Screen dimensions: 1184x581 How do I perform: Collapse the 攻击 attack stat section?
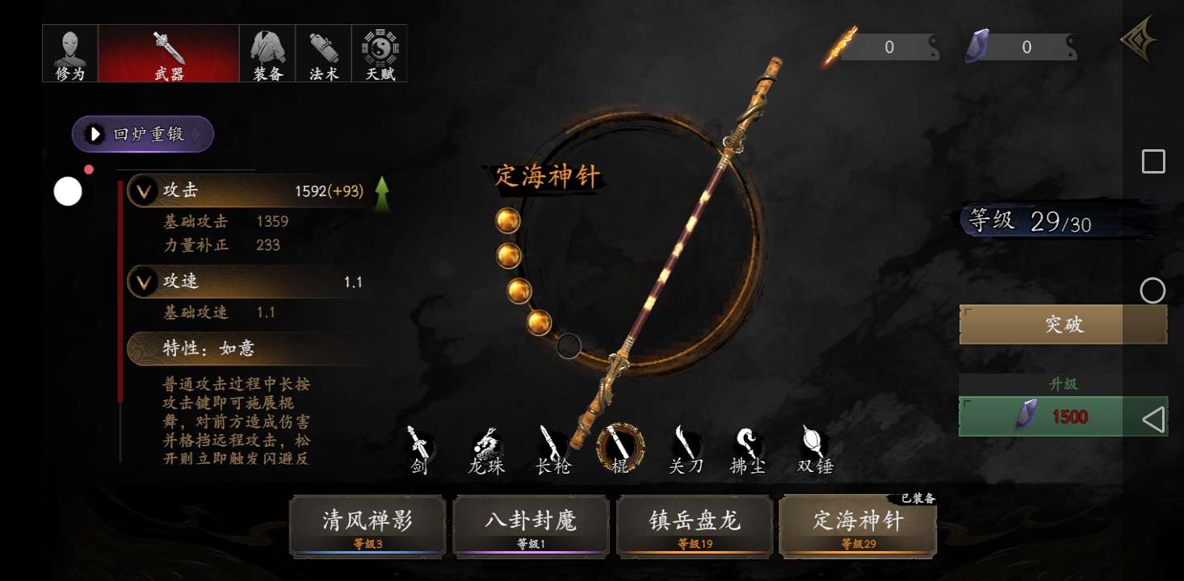pos(145,191)
